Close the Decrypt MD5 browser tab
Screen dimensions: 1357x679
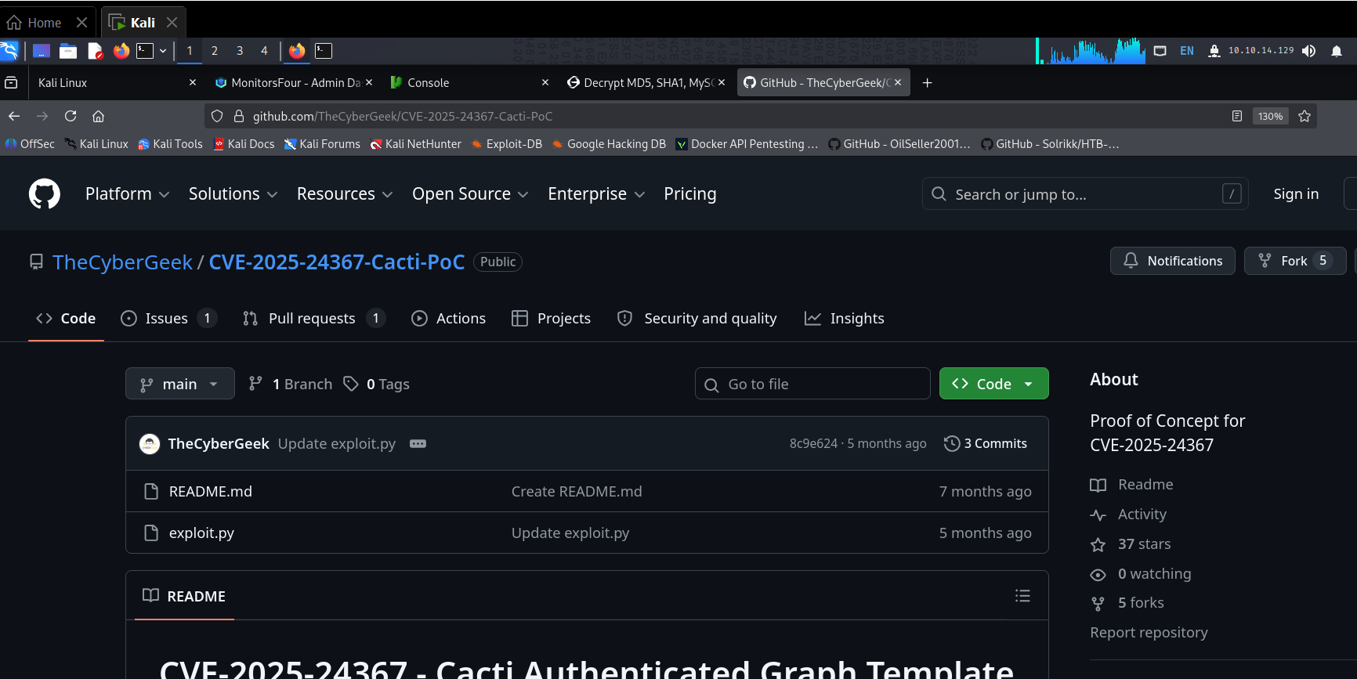pos(722,82)
